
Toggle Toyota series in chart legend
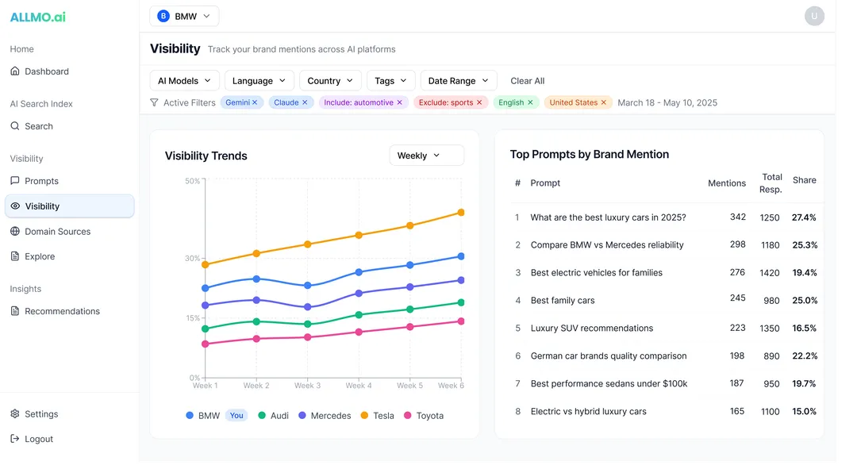[x=424, y=416]
